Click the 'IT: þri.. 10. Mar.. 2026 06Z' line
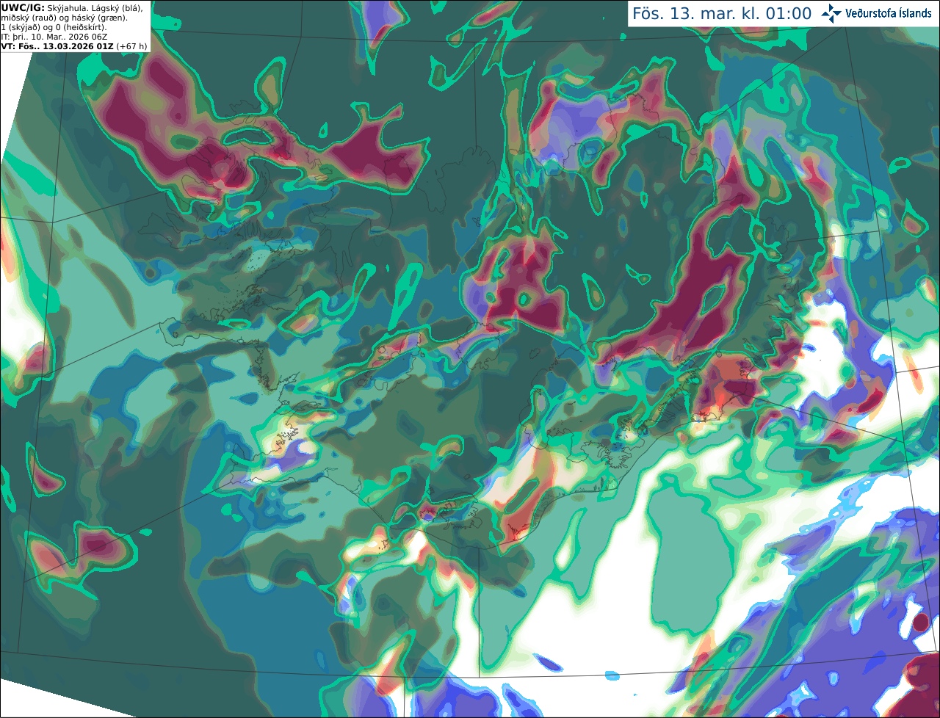 pos(54,37)
